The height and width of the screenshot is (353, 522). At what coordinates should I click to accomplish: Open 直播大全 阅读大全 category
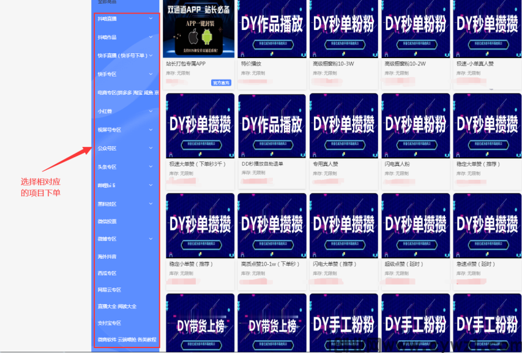pos(117,307)
